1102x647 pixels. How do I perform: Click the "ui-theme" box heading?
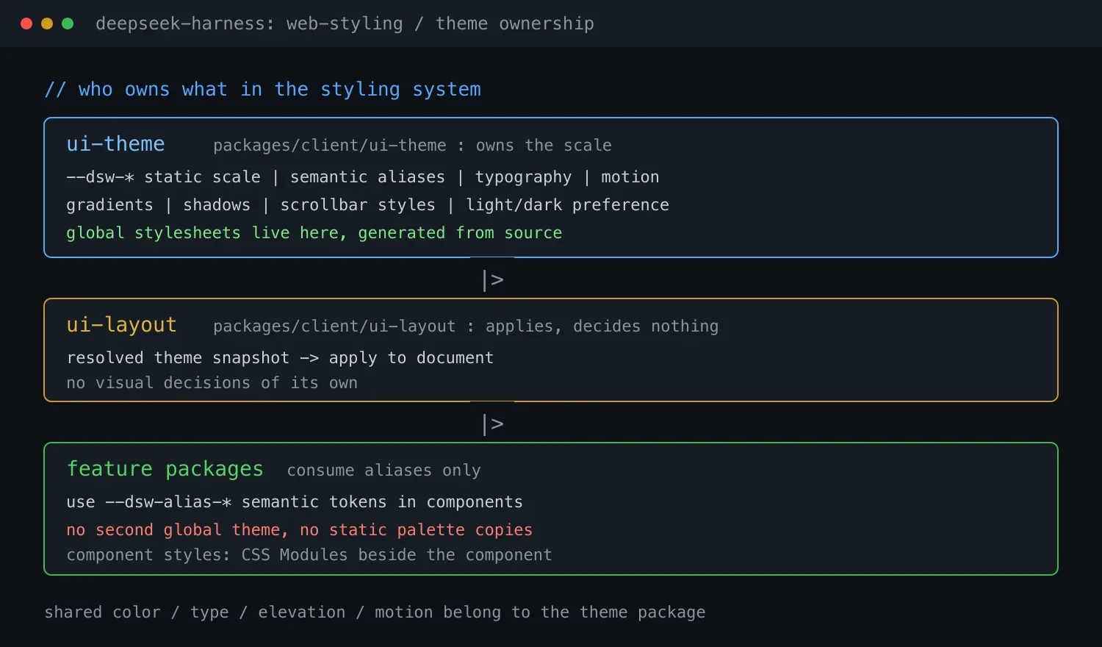click(115, 144)
